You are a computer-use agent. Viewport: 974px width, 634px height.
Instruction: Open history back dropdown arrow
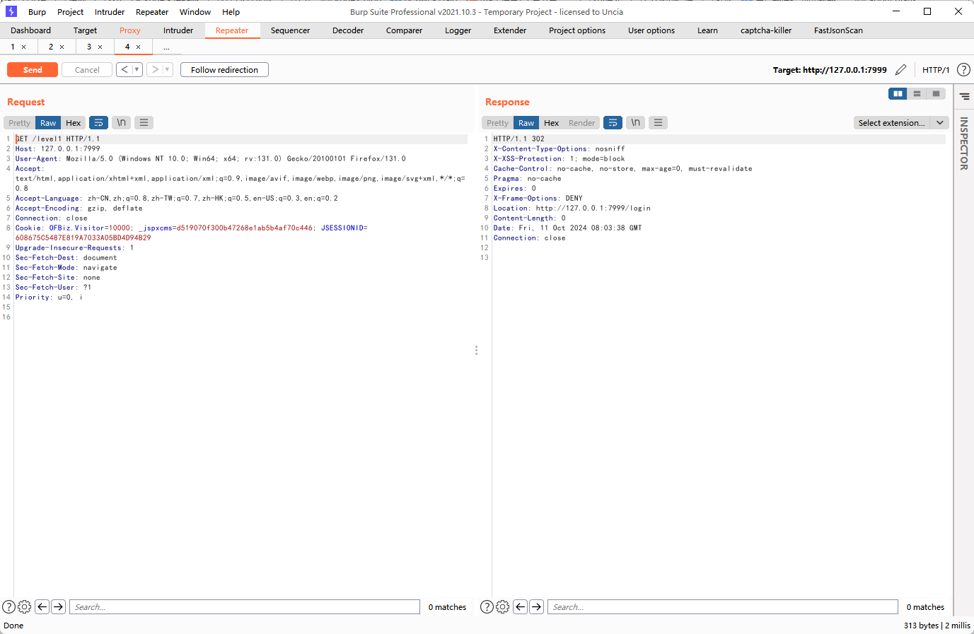click(x=137, y=69)
